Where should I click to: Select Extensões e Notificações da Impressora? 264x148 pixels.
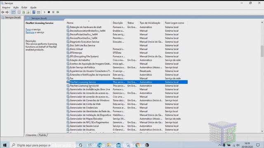(127, 75)
